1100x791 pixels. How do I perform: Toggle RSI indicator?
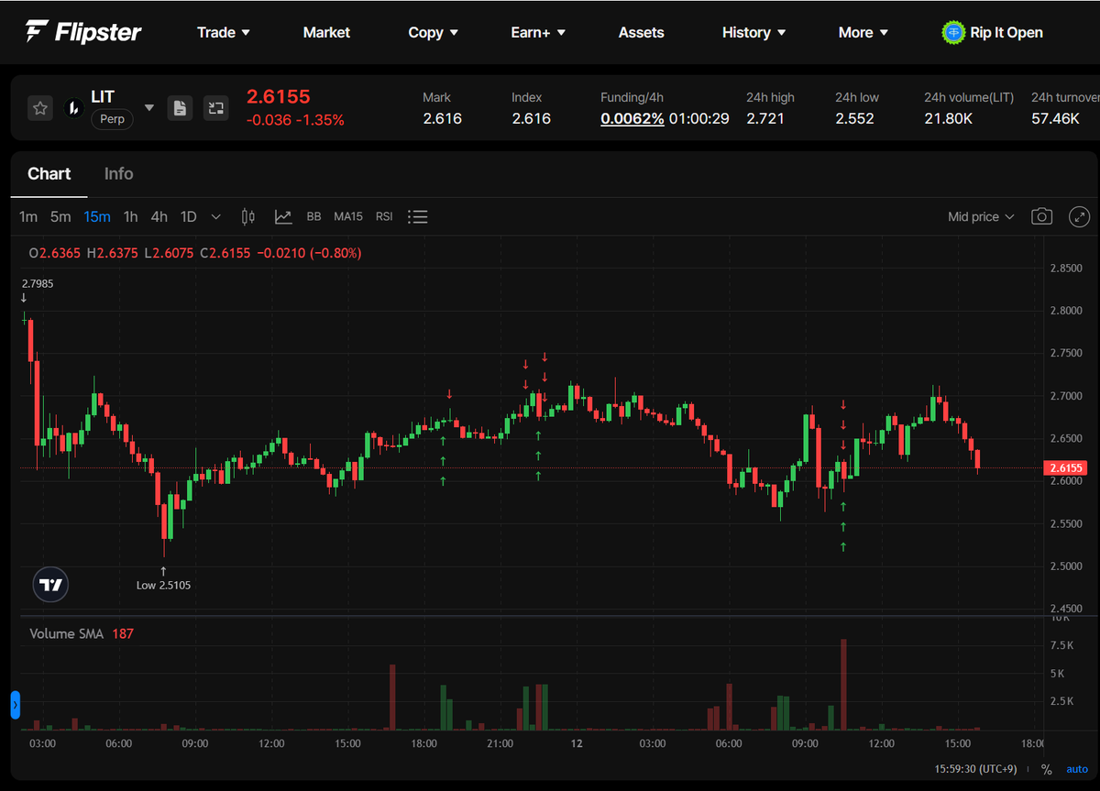tap(384, 217)
